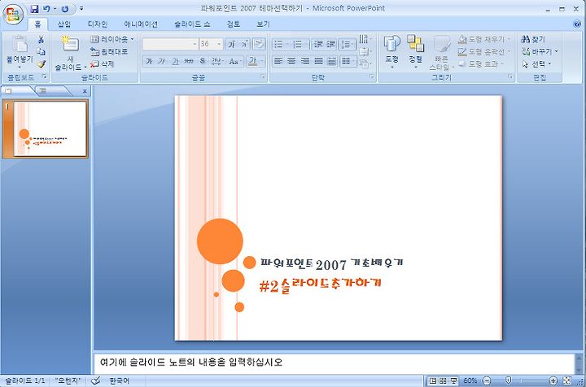This screenshot has width=586, height=387.
Task: Open the Design (디자인) ribbon tab
Action: point(98,24)
